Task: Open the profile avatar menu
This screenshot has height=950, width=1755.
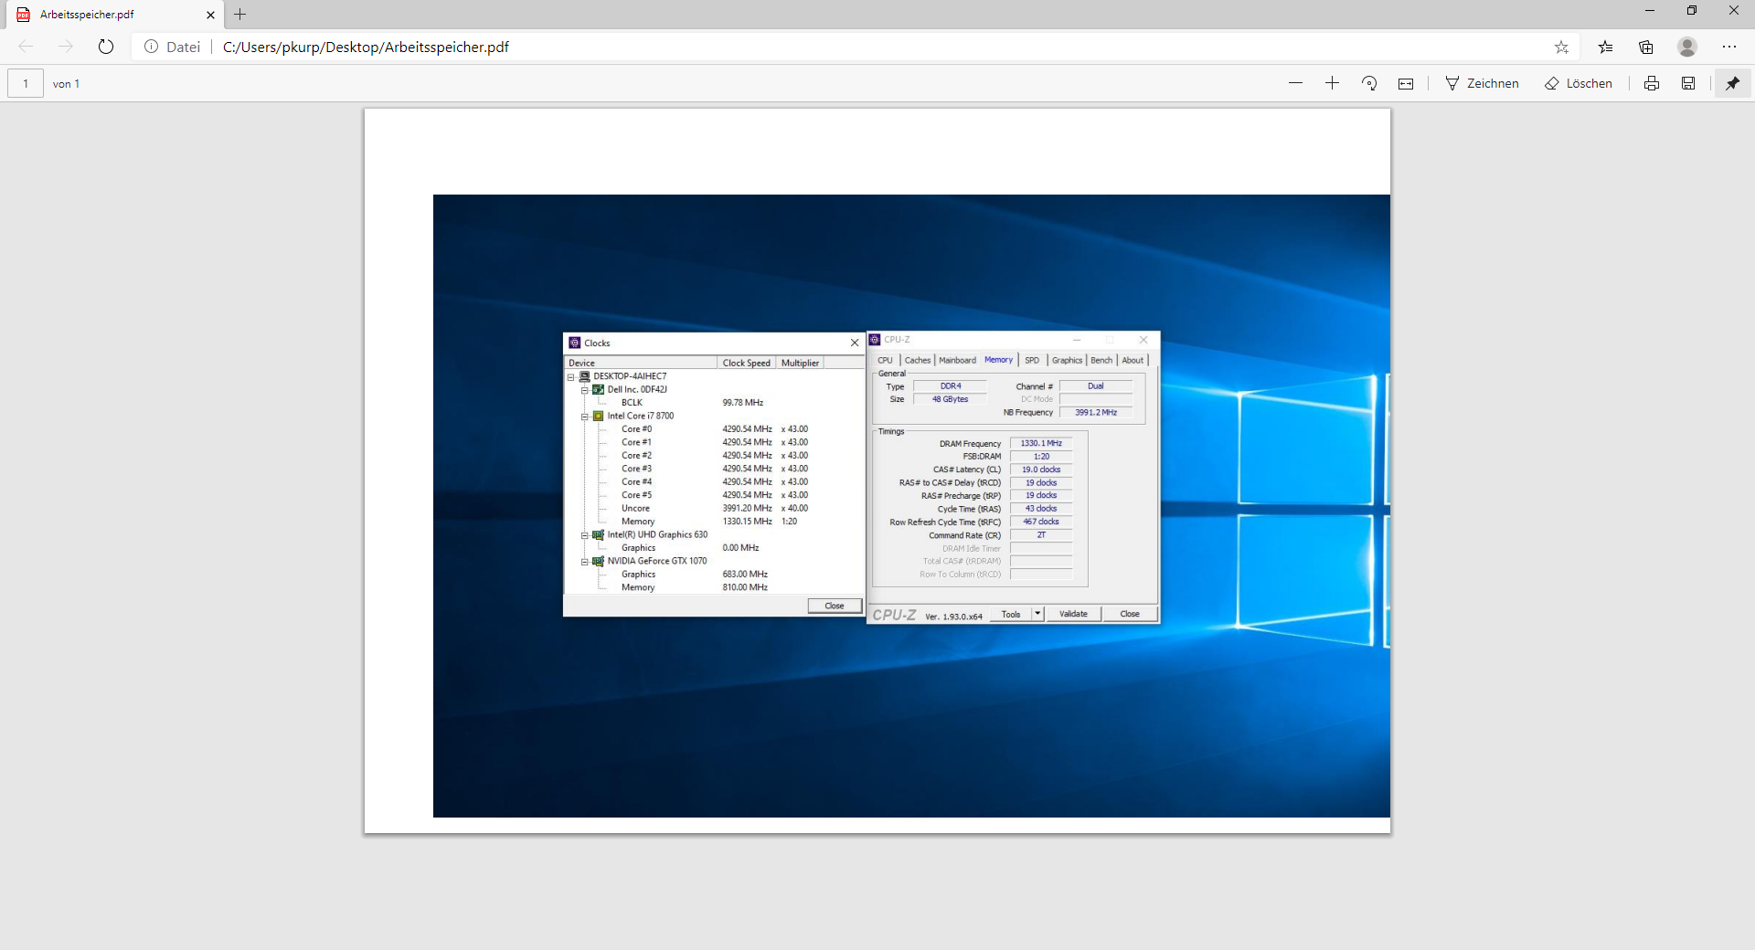Action: [1687, 47]
